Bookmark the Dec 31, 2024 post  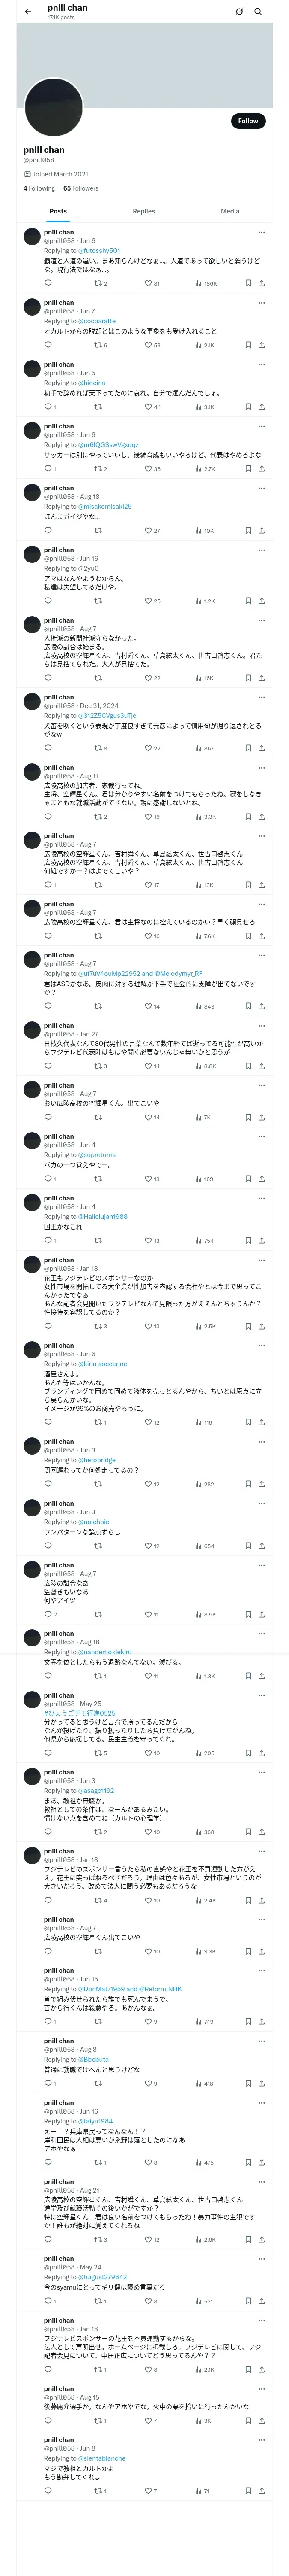point(248,748)
